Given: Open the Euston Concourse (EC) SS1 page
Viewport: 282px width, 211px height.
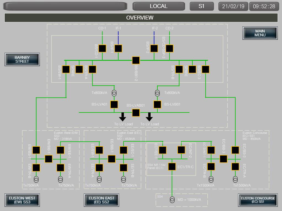Looking at the screenshot, I should tap(257, 200).
